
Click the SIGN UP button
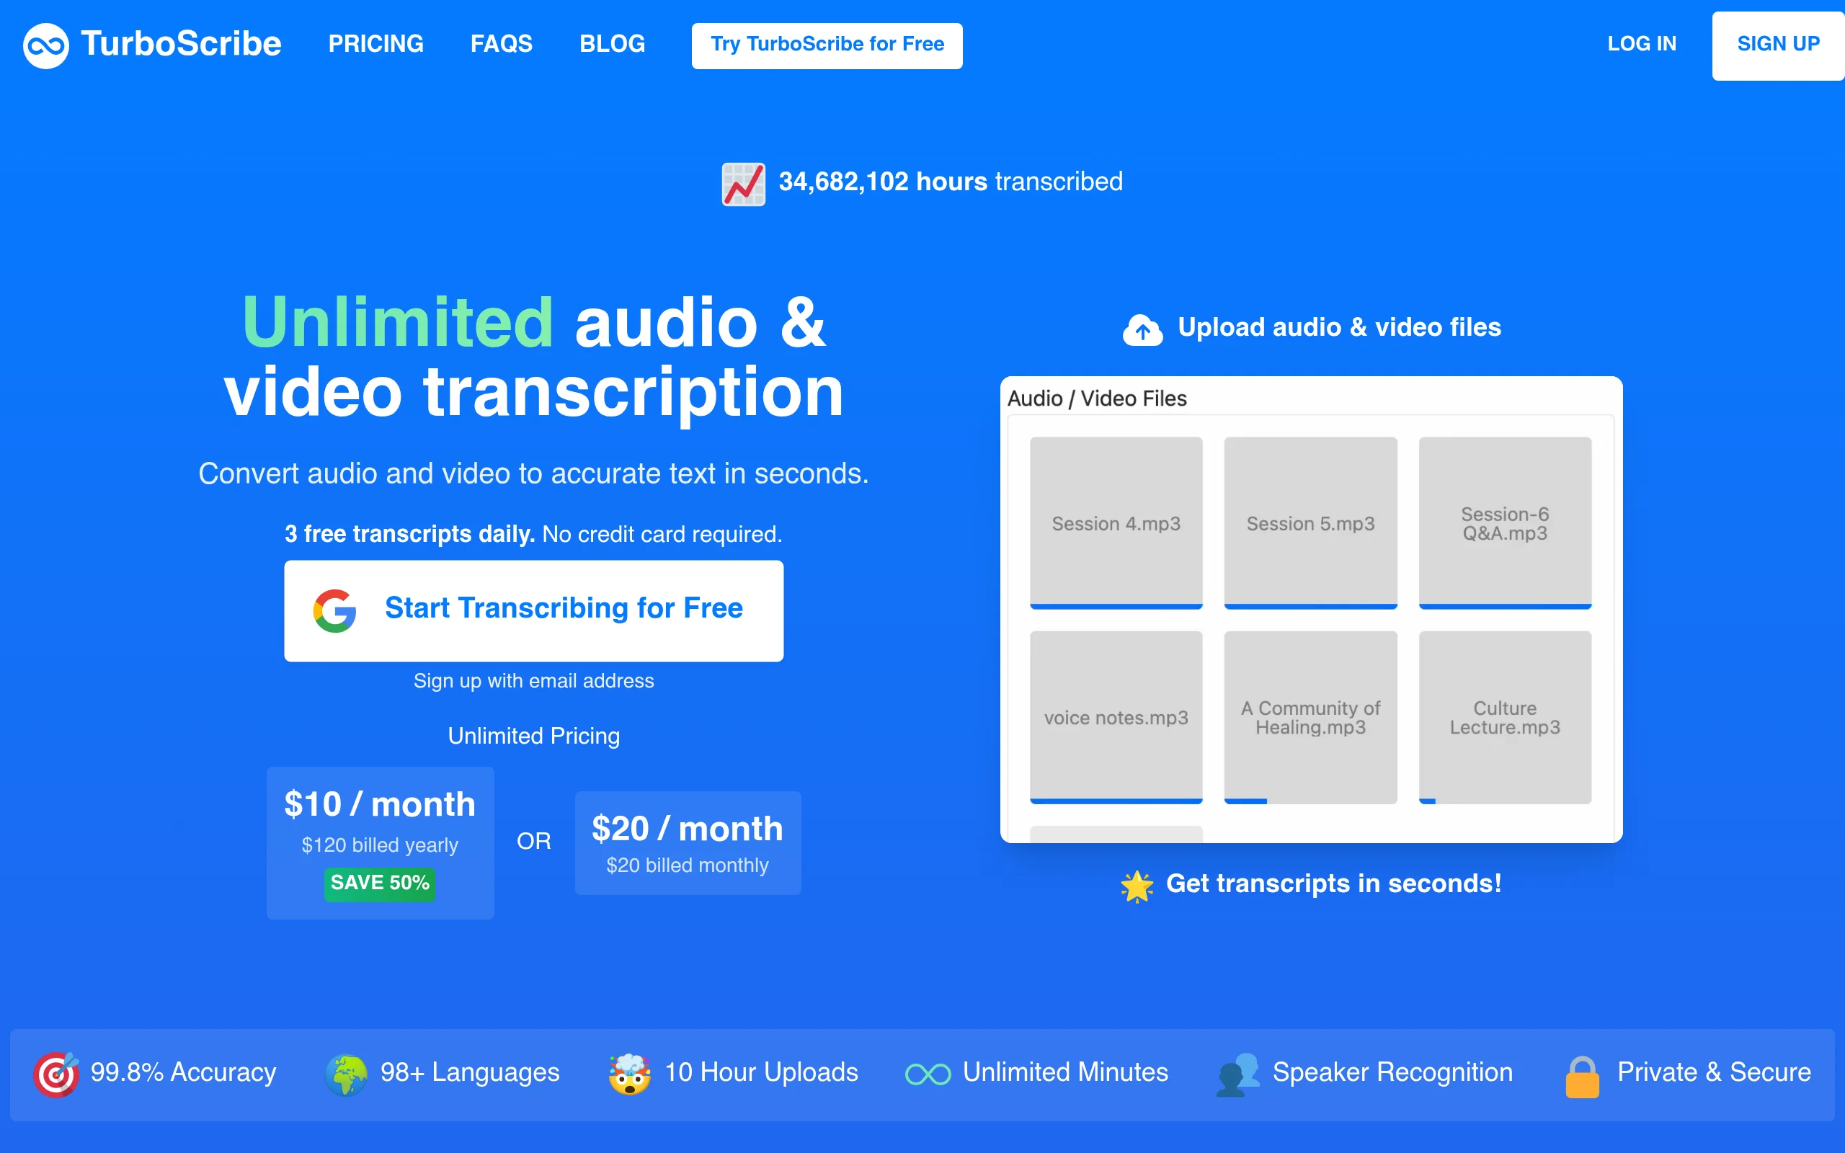pos(1777,44)
